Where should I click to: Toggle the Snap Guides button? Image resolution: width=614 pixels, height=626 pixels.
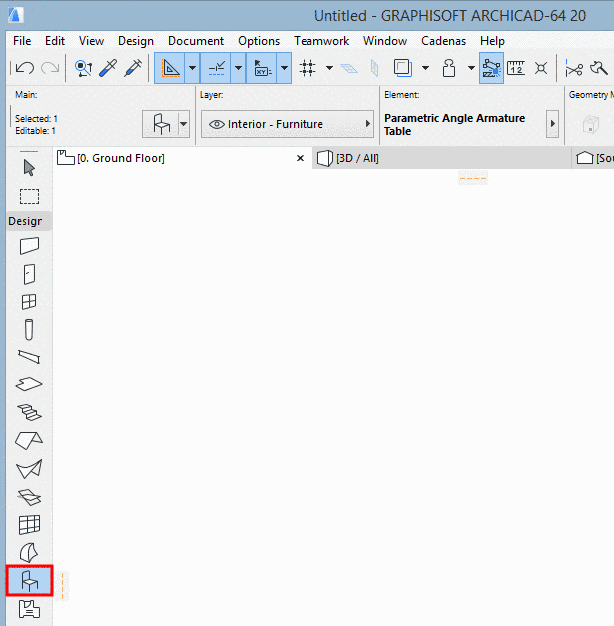pos(216,68)
